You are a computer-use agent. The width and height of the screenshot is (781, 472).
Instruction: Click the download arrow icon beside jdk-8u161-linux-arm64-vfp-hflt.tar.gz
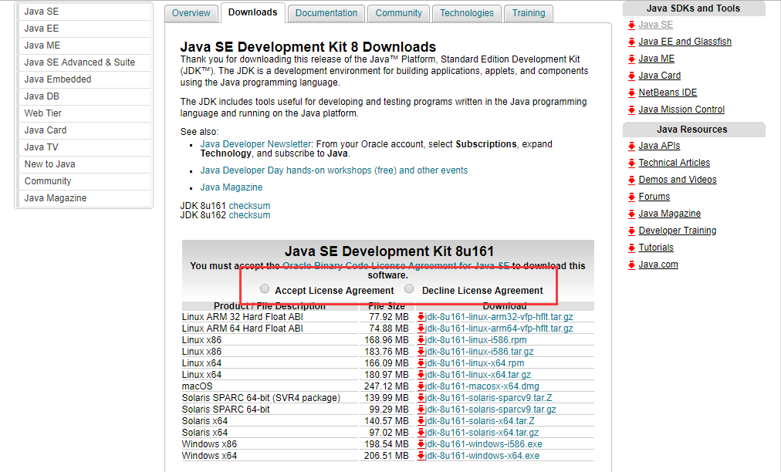click(x=421, y=329)
